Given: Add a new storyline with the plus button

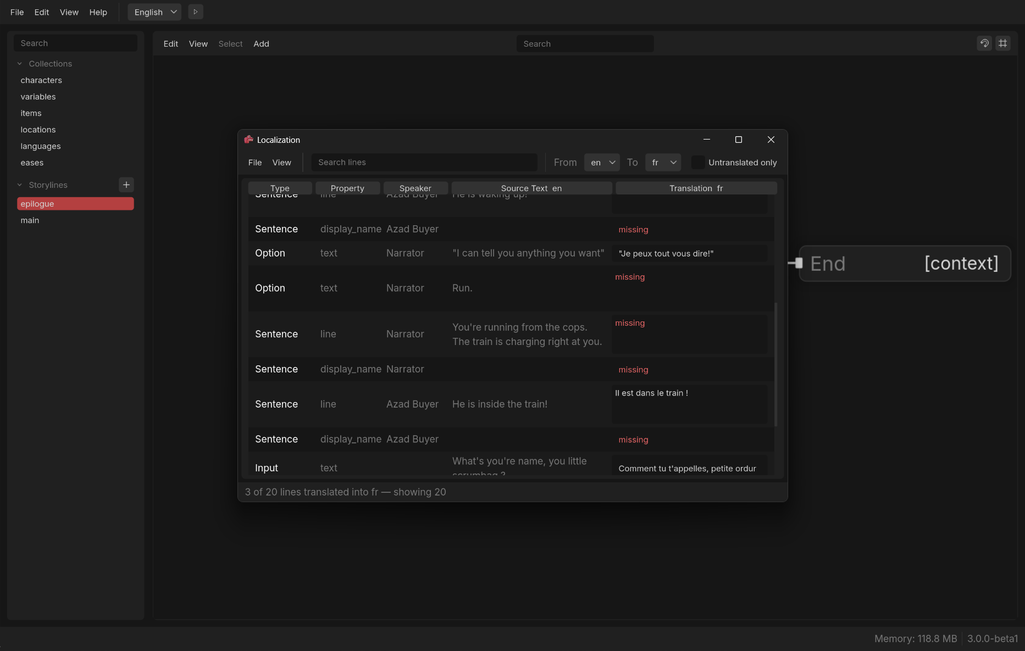Looking at the screenshot, I should (x=126, y=185).
